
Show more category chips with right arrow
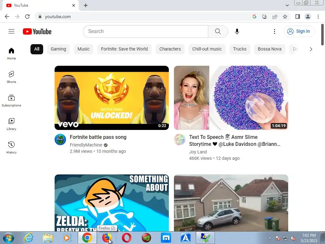coord(311,49)
